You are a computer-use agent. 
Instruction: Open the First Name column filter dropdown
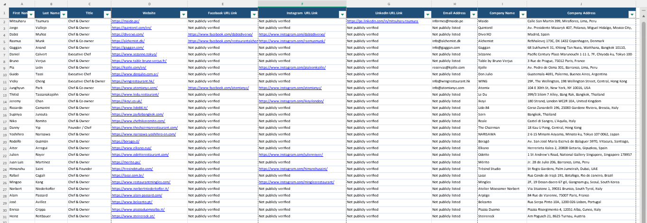[x=31, y=15]
